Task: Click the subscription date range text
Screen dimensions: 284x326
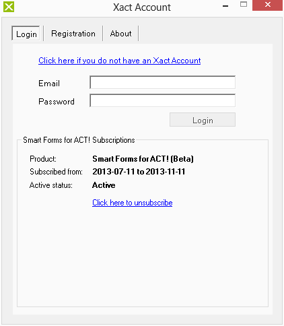Action: click(139, 172)
